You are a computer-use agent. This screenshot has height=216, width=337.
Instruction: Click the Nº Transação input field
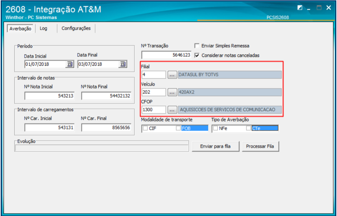(x=166, y=55)
